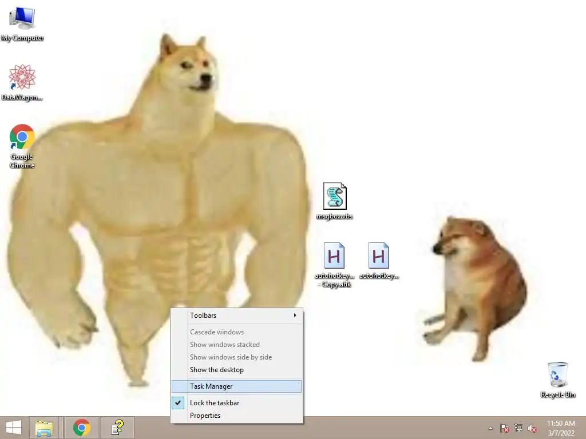Click the greyed Show windows side by side entry
The width and height of the screenshot is (586, 439).
[236, 357]
